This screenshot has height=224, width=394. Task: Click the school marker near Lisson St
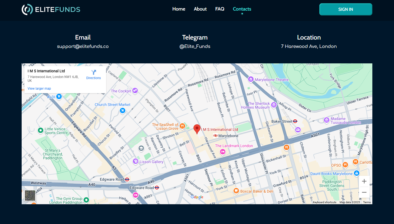(141, 148)
